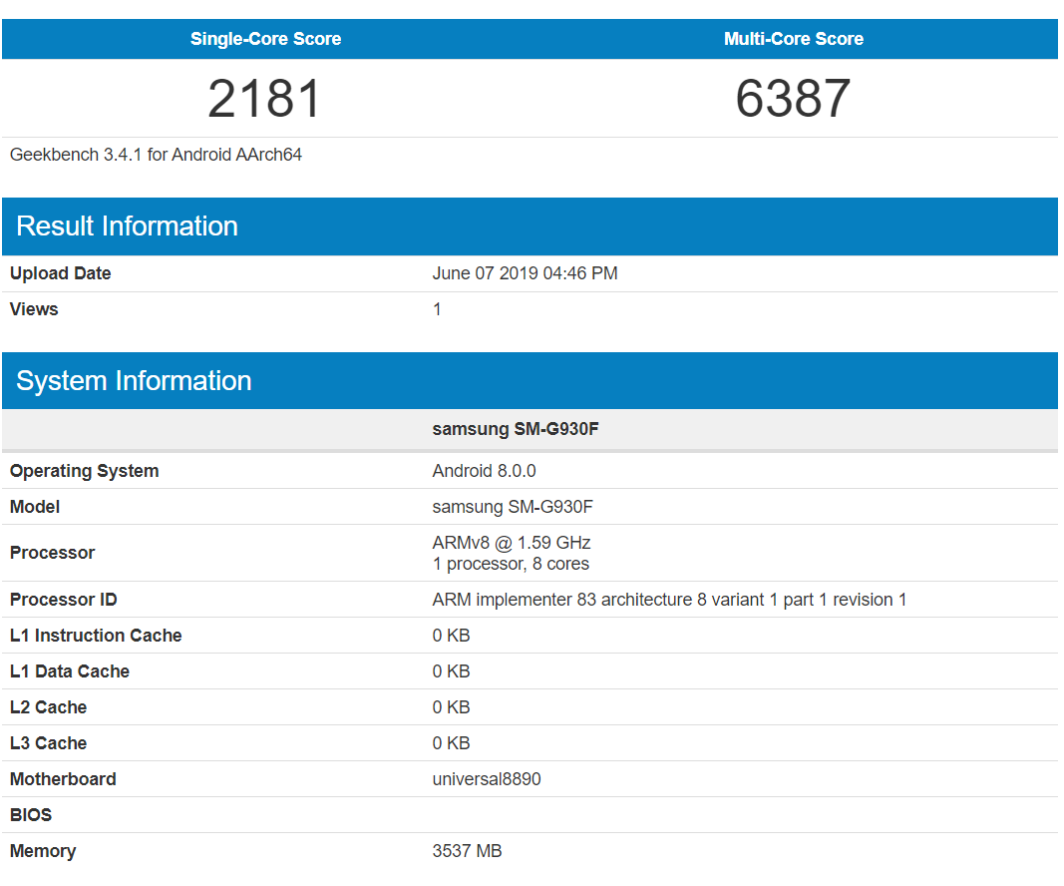Select the June 07 2019 04:46 PM value
This screenshot has width=1064, height=886.
tap(525, 273)
